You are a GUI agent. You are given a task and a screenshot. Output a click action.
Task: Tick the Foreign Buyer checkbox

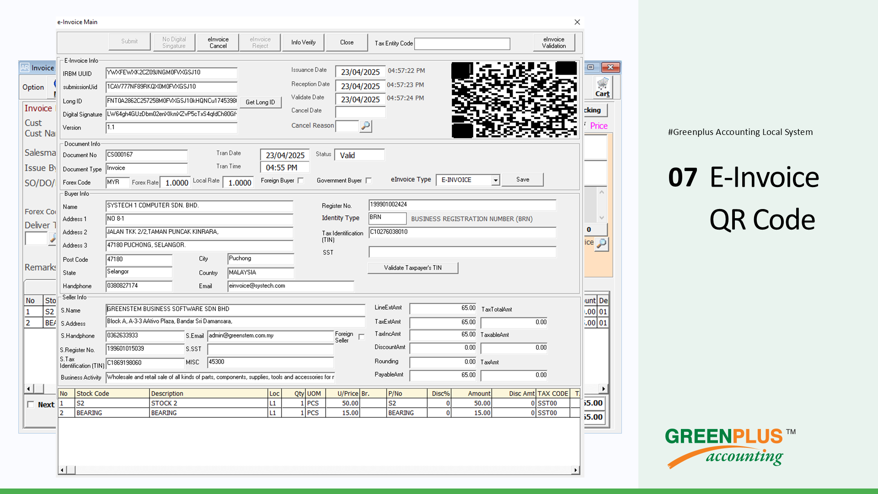pyautogui.click(x=300, y=181)
